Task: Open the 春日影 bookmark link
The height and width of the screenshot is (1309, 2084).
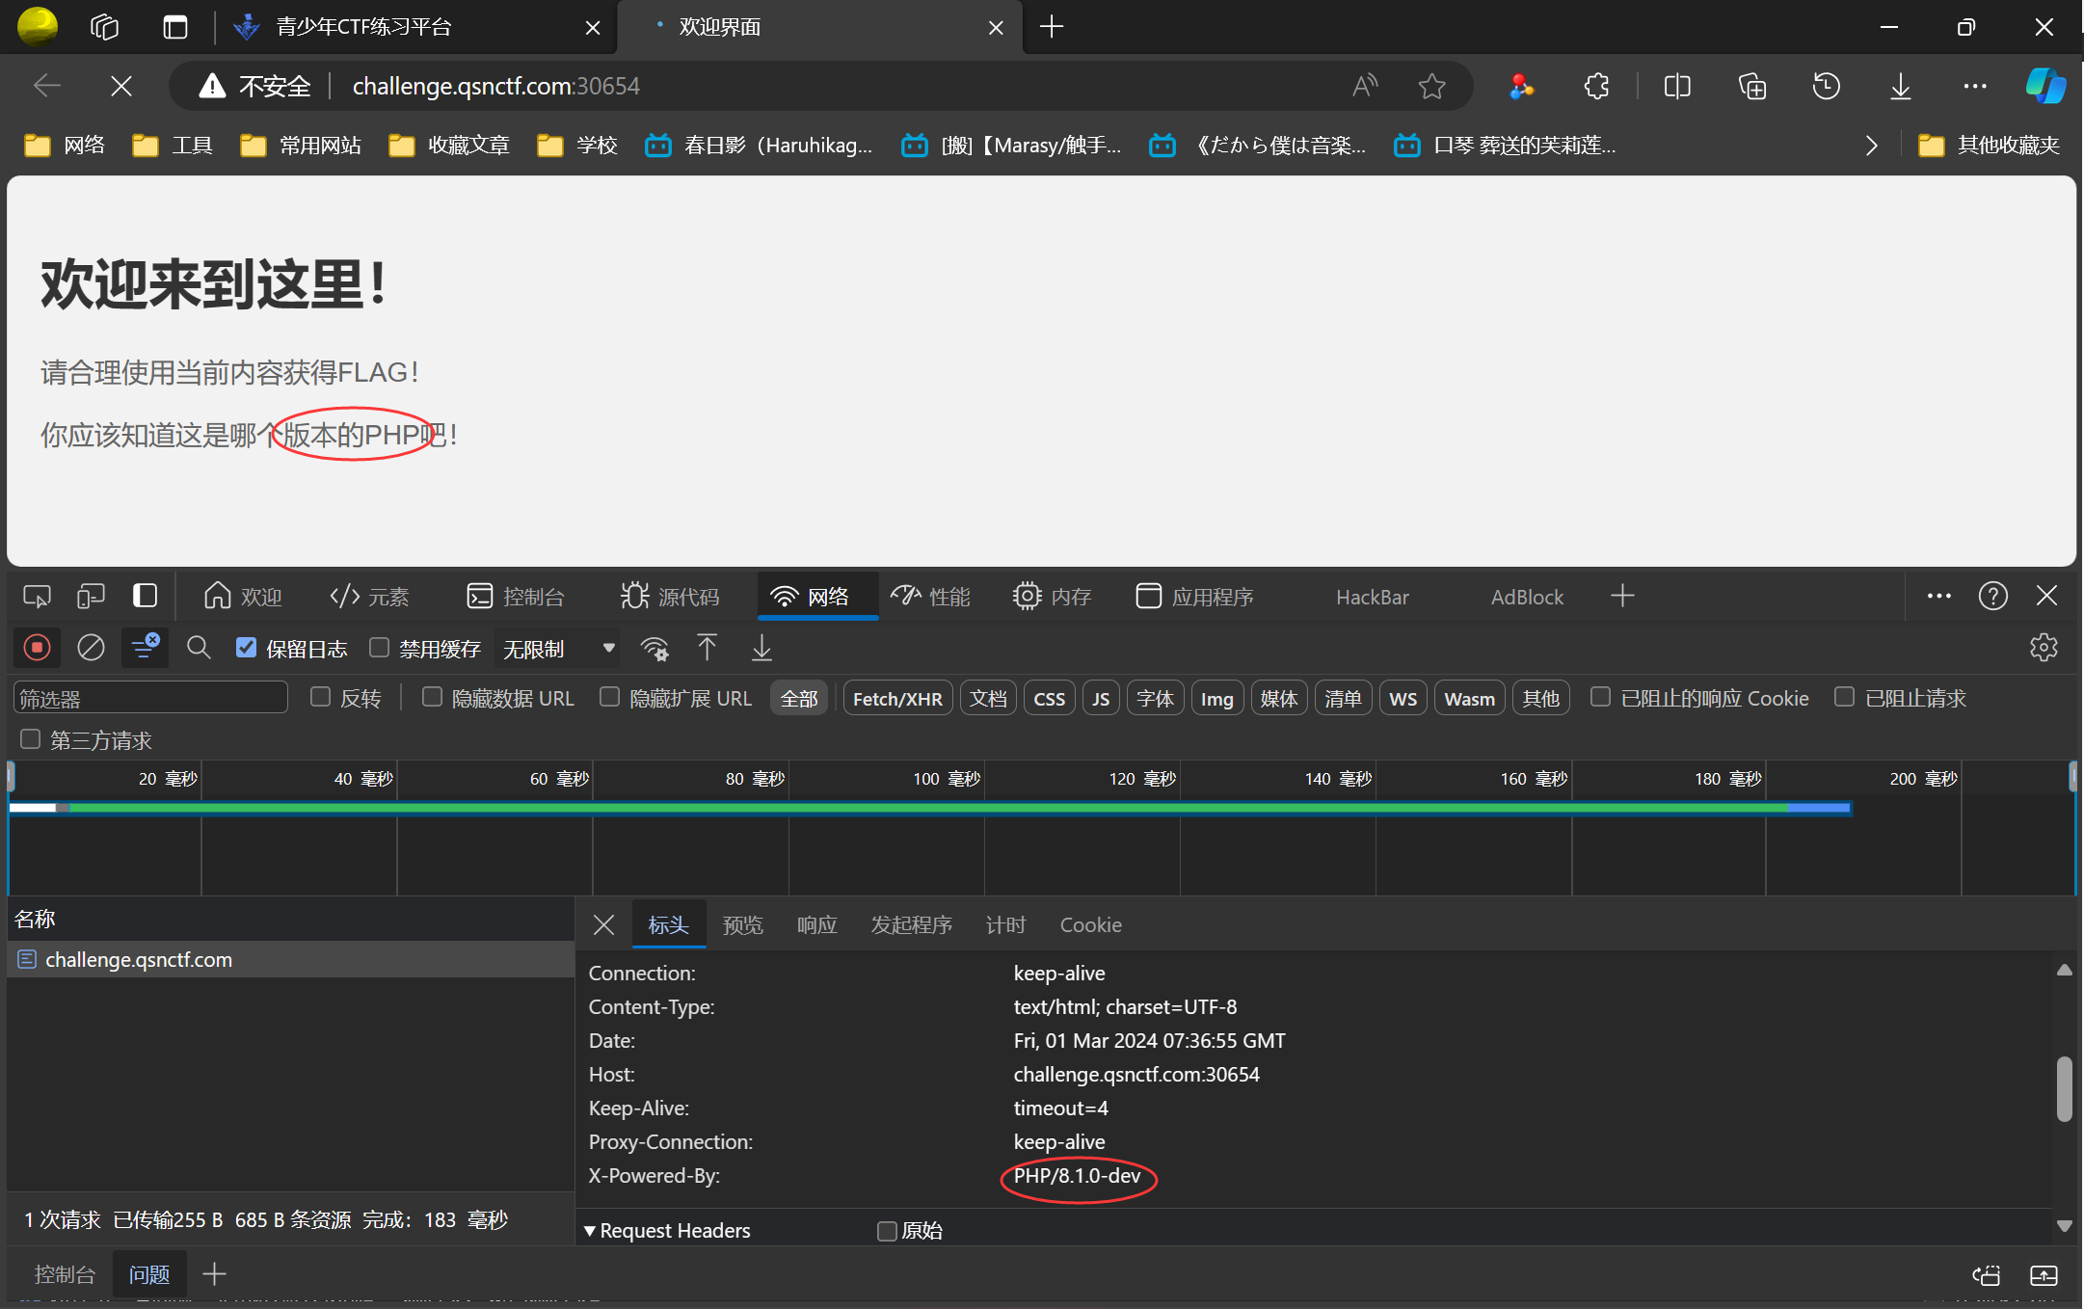Action: coord(759,146)
